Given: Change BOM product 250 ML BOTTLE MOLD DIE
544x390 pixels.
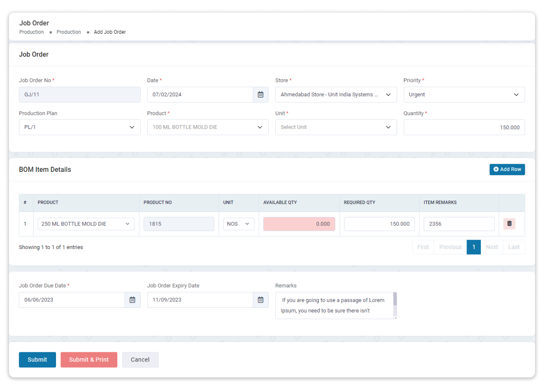Looking at the screenshot, I should coord(86,224).
